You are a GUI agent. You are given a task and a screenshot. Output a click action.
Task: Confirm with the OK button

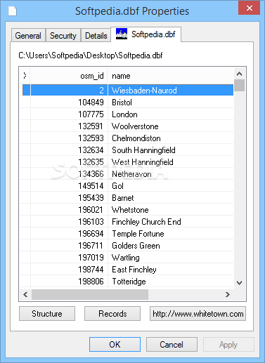115,344
